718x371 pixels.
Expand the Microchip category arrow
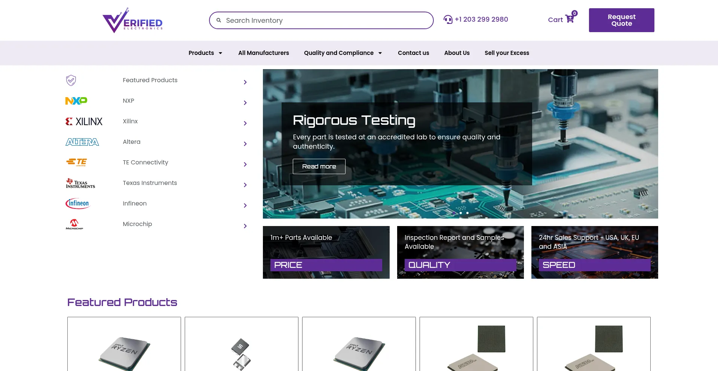[x=245, y=226]
